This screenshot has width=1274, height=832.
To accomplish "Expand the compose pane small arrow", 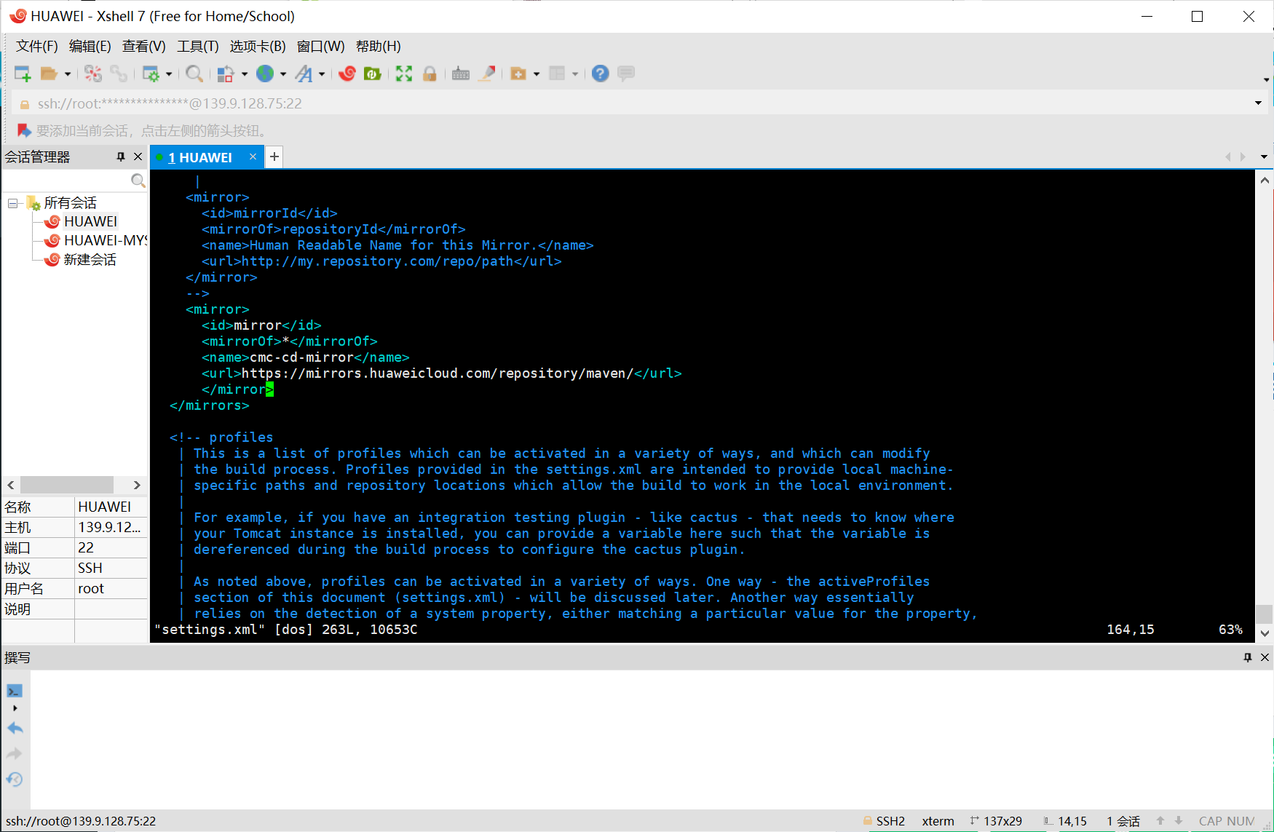I will (x=15, y=708).
